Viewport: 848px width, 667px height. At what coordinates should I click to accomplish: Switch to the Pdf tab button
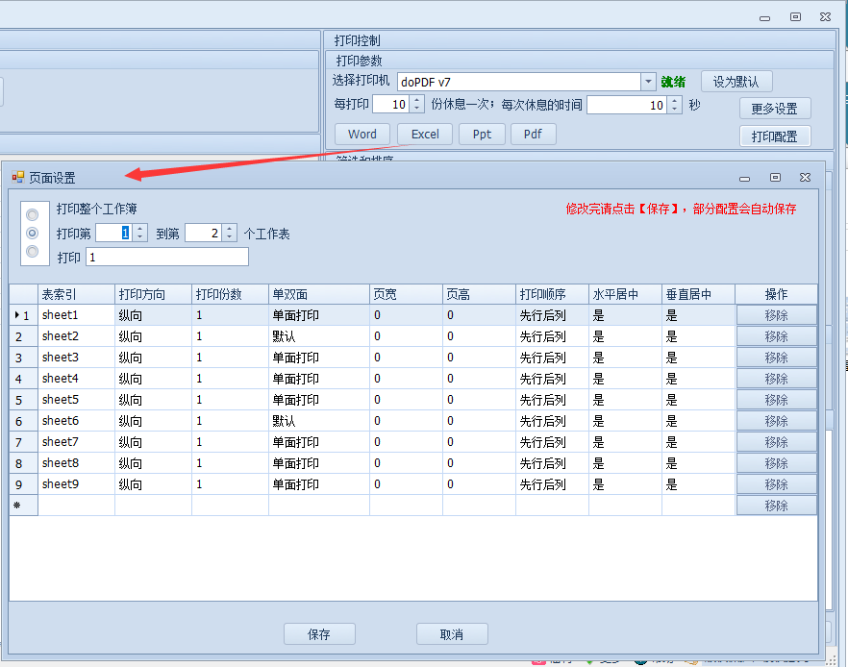tap(534, 134)
